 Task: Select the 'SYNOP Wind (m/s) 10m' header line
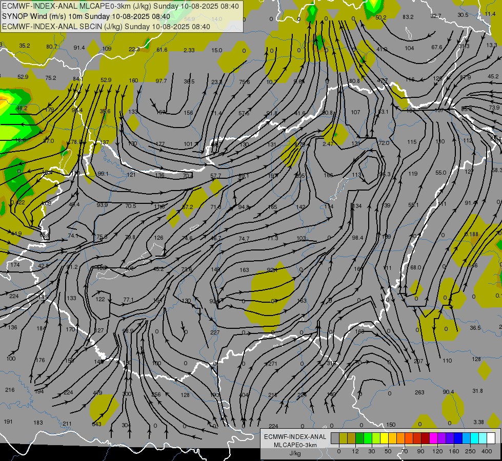coord(86,16)
